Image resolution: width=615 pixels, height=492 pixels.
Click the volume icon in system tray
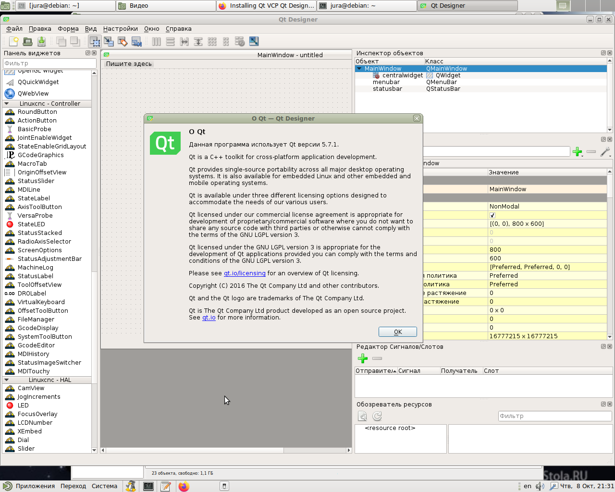click(x=540, y=486)
